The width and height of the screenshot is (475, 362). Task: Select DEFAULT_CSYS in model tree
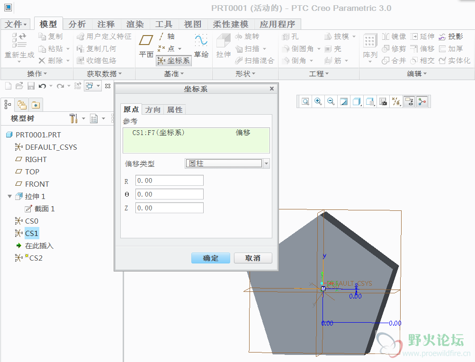(51, 147)
